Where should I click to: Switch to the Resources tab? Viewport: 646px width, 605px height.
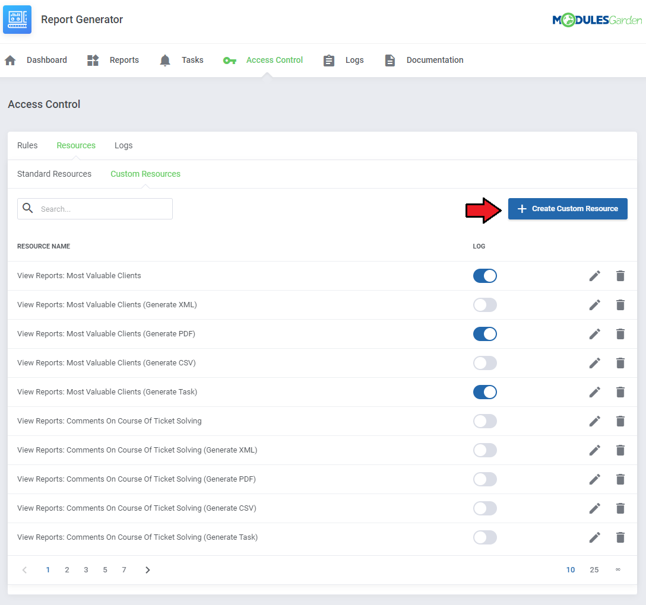click(x=76, y=145)
